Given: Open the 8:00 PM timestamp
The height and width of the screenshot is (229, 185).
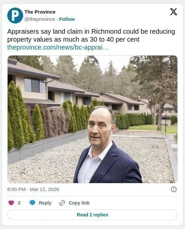Looking at the screenshot, I should coord(17,189).
